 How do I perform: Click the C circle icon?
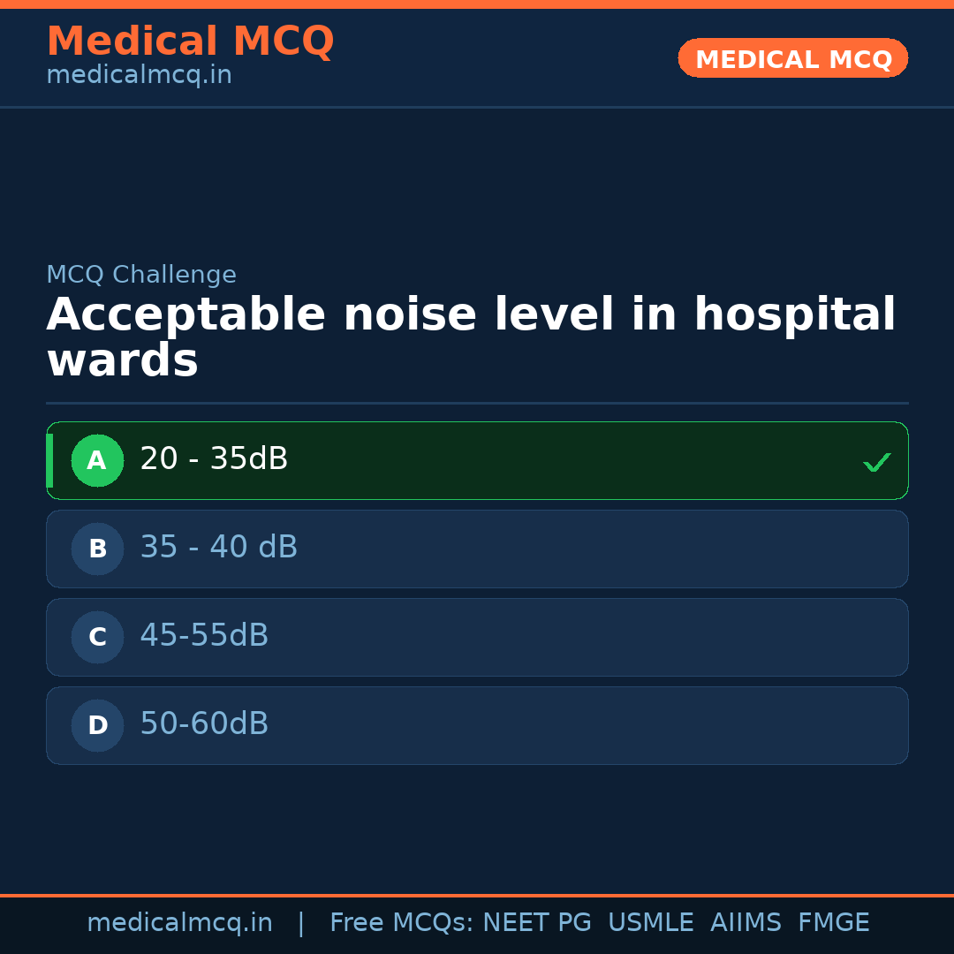tap(97, 637)
